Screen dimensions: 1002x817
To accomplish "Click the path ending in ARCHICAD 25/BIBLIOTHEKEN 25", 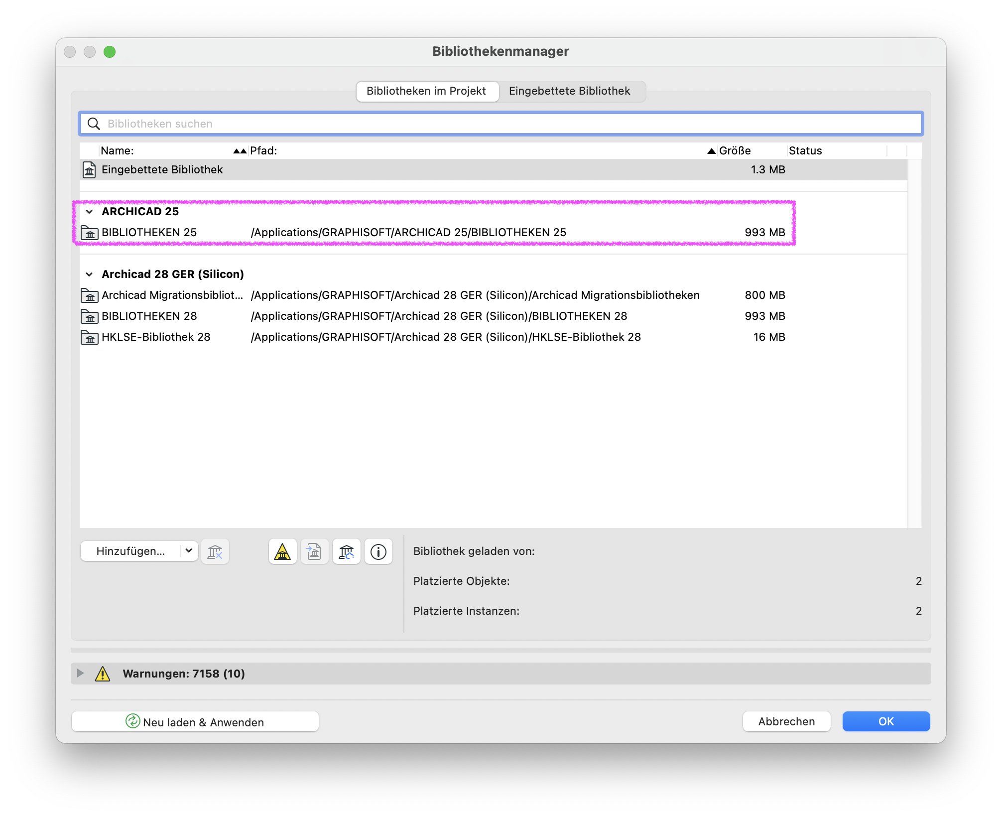I will click(408, 233).
